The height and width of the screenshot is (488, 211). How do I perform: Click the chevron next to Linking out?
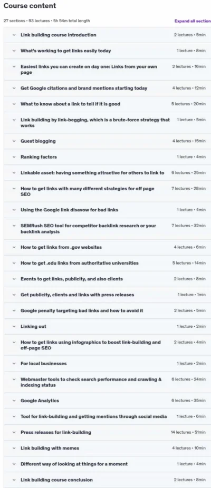click(x=14, y=326)
